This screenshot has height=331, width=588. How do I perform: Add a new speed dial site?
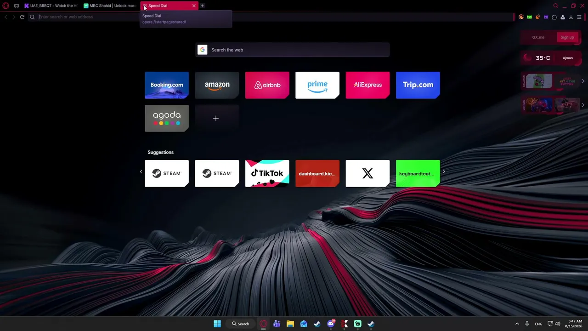tap(217, 118)
